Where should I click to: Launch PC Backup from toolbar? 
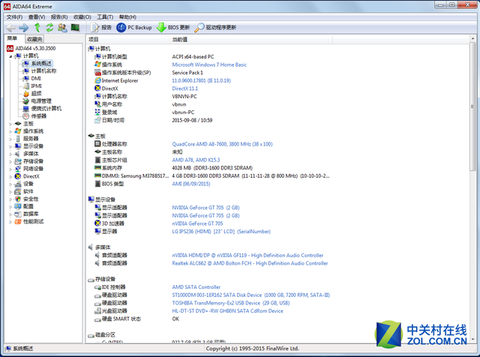point(134,28)
